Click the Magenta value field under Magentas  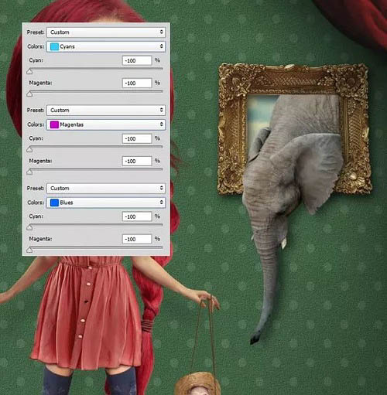(x=137, y=161)
